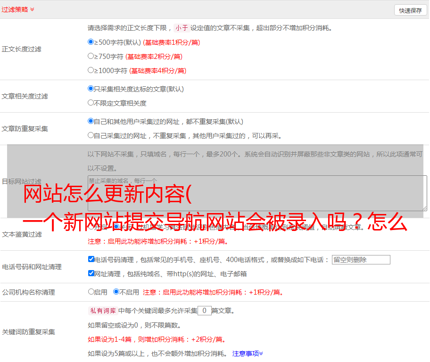Click the 正文长度过滤 row label
Image resolution: width=430 pixels, height=362 pixels.
point(21,49)
